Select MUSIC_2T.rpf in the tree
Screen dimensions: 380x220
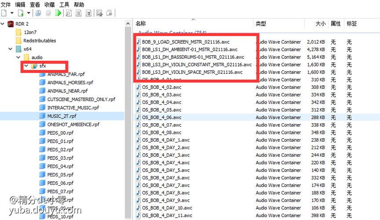pos(62,116)
